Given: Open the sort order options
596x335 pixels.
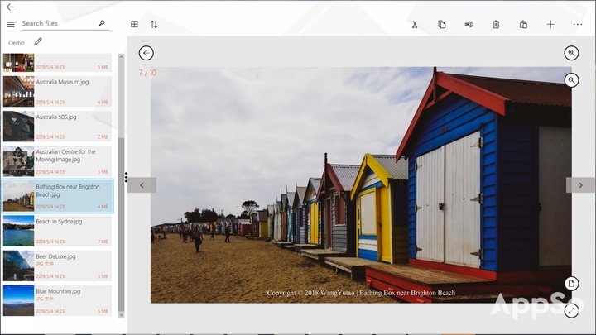Looking at the screenshot, I should (154, 24).
